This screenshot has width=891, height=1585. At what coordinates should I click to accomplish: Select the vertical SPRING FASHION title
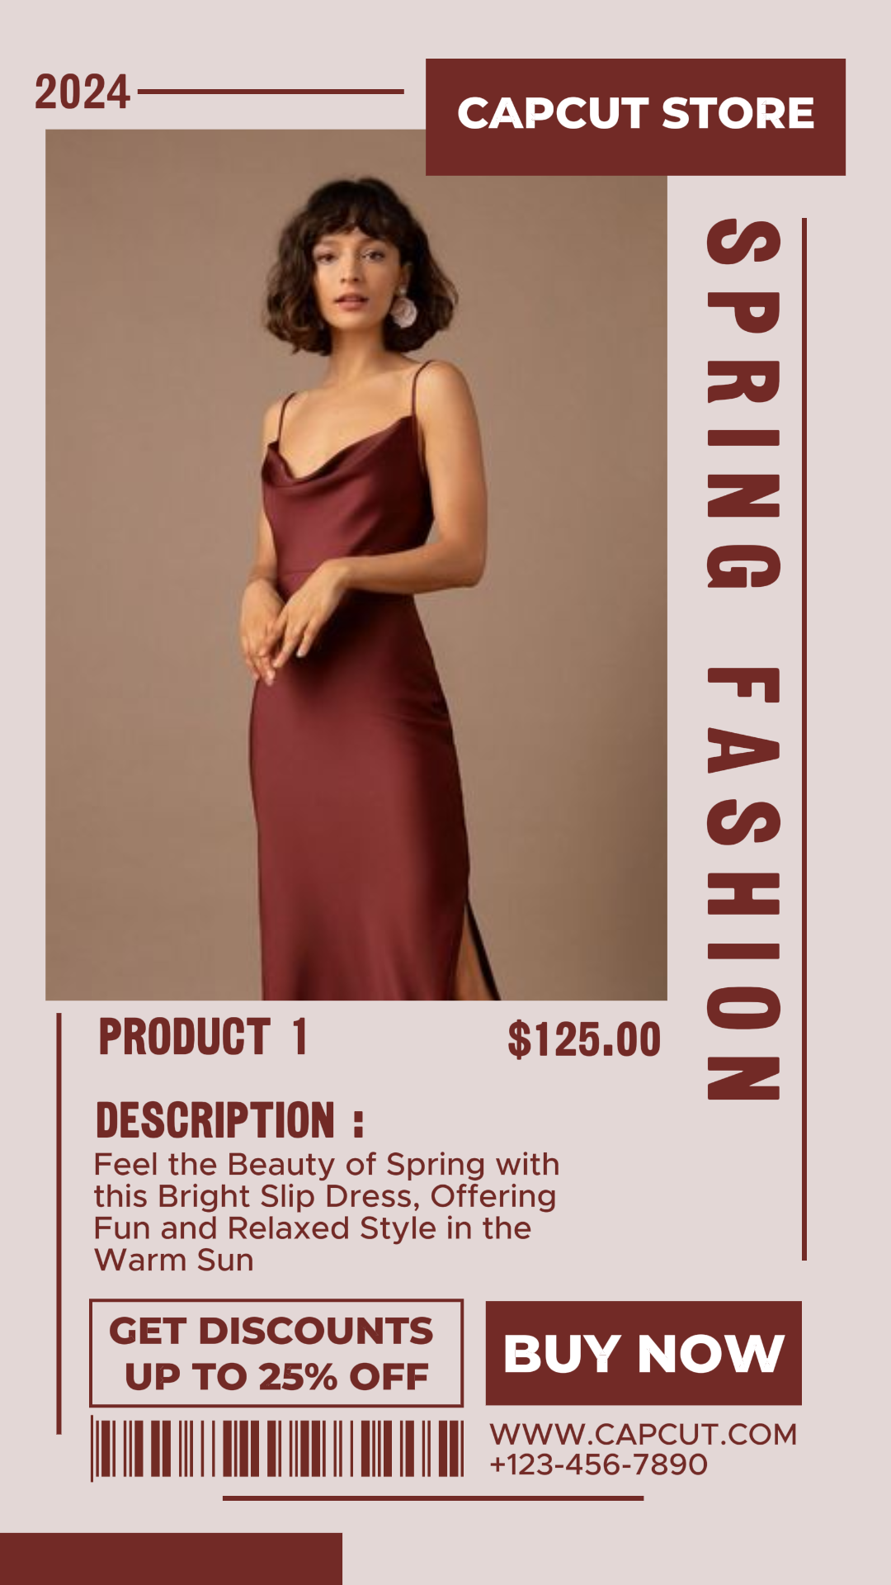pos(743,660)
